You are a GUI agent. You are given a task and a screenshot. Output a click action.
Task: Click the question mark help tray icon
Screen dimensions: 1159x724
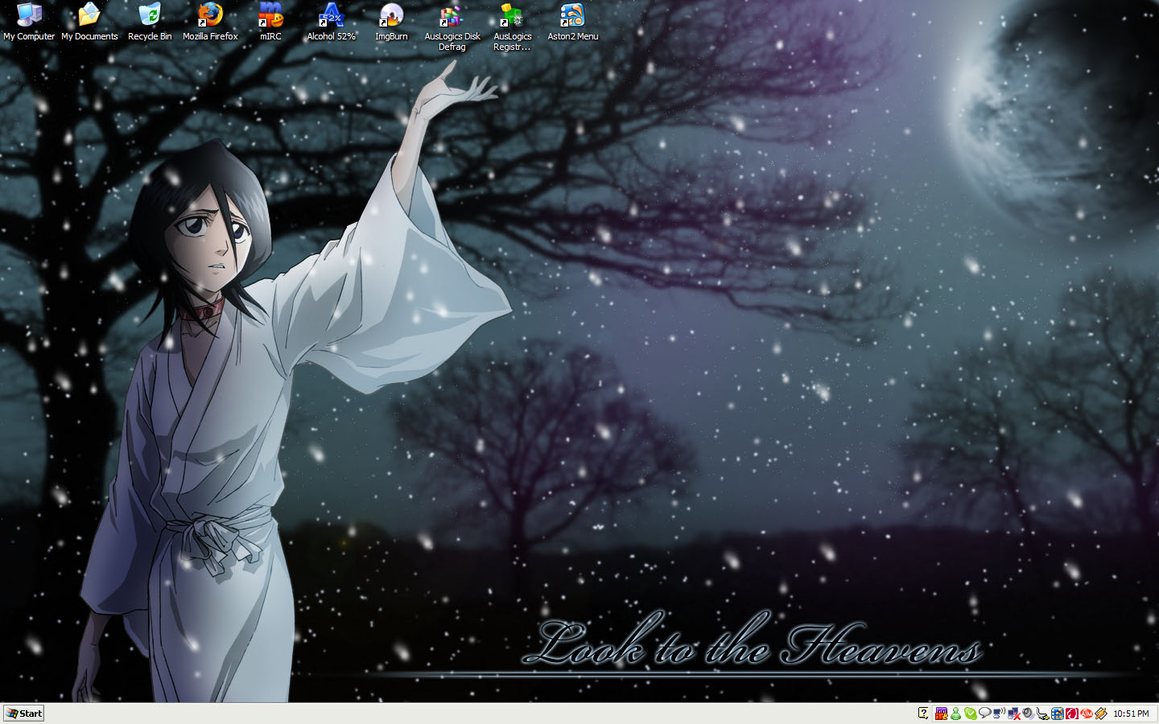[923, 713]
